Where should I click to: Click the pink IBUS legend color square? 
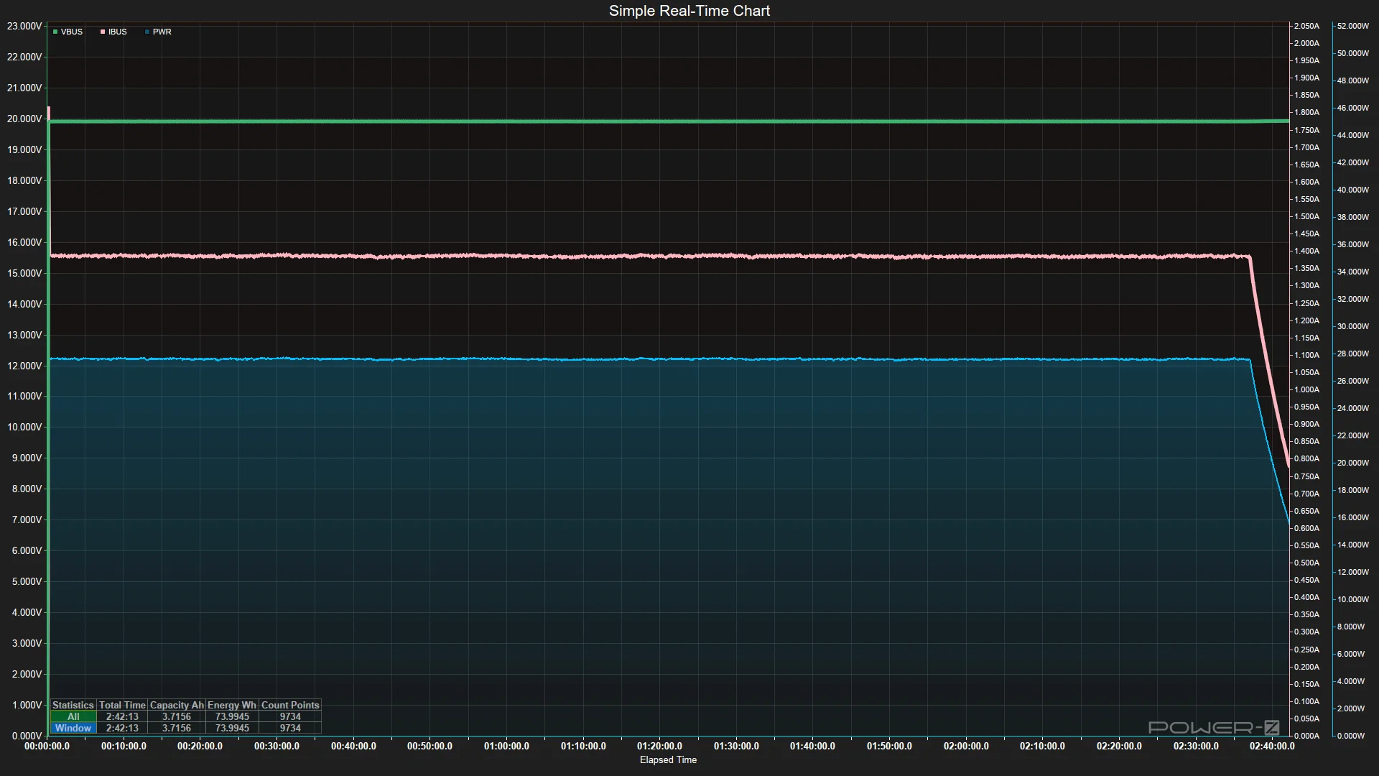(x=103, y=32)
